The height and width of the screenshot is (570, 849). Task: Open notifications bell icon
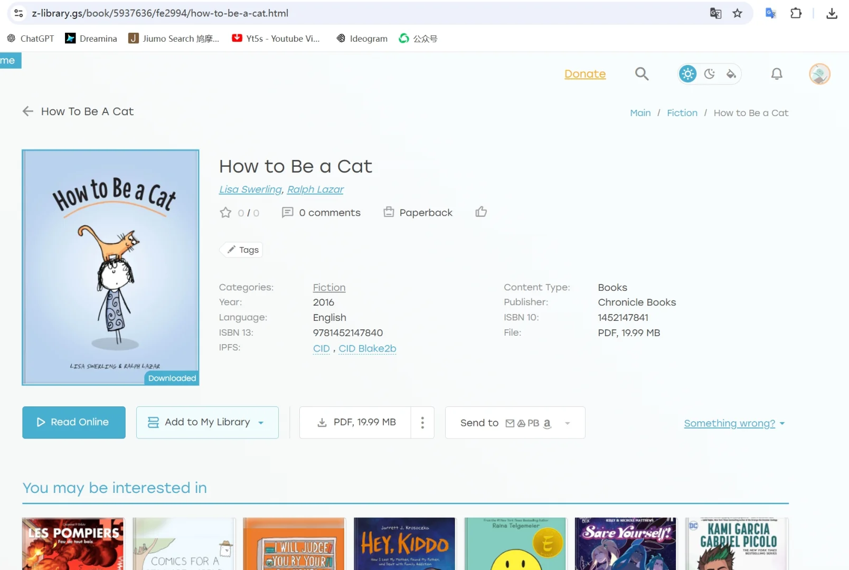[x=777, y=74]
